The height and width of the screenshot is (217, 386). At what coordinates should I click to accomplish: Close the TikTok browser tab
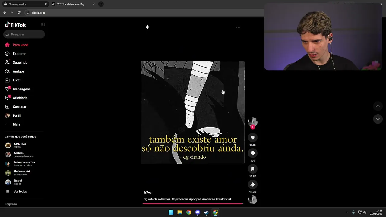(93, 4)
